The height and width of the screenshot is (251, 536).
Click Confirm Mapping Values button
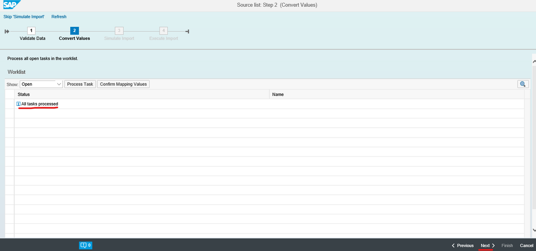pyautogui.click(x=123, y=84)
